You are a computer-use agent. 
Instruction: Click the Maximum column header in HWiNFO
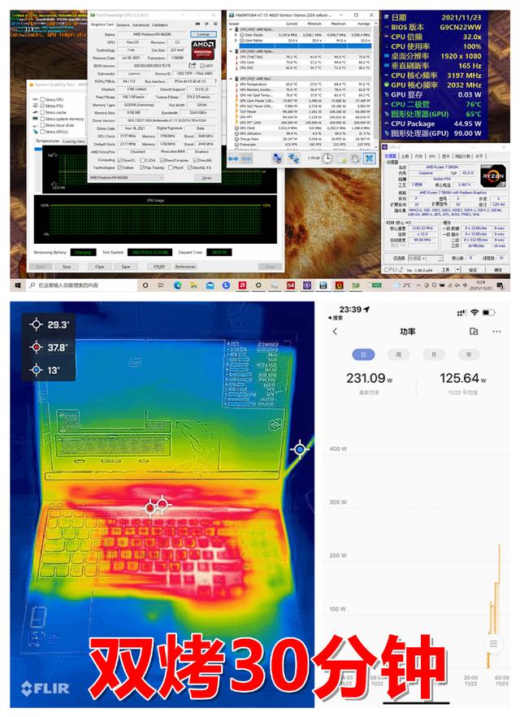tap(338, 24)
